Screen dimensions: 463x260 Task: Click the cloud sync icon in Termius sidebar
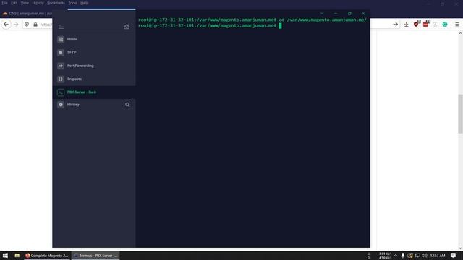coord(127,27)
